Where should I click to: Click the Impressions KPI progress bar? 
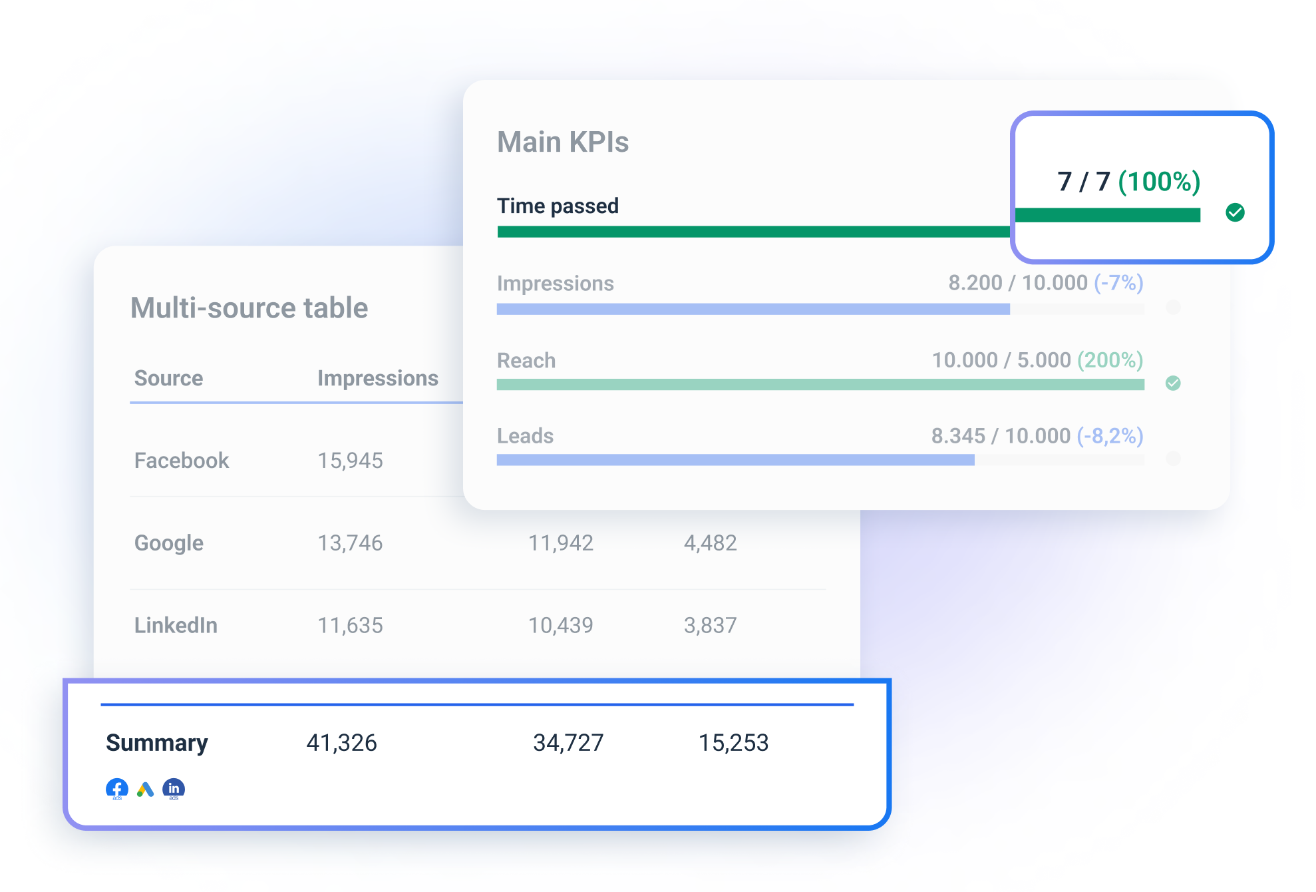pyautogui.click(x=820, y=309)
